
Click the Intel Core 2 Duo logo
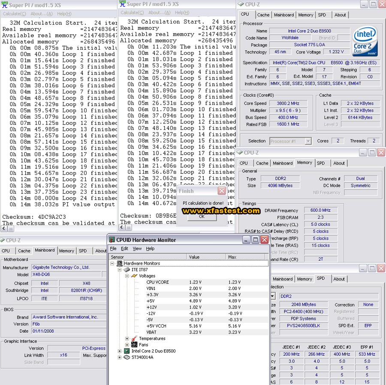pyautogui.click(x=365, y=40)
